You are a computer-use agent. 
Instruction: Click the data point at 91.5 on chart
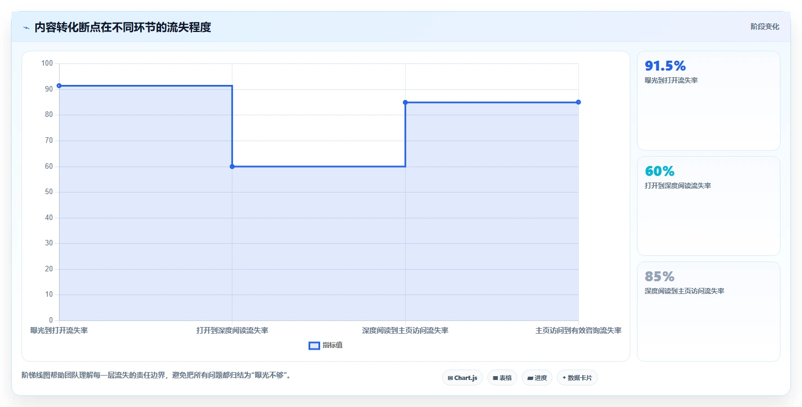coord(59,85)
